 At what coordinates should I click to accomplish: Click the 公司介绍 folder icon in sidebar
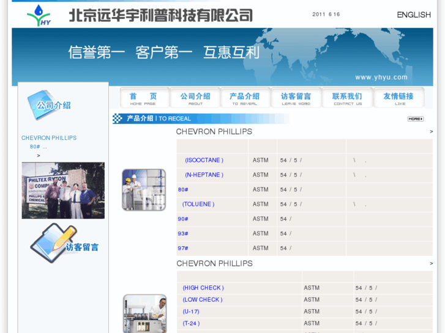point(49,105)
